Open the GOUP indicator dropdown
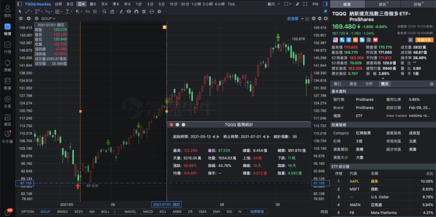Screen dimensions: 436x217 coord(48,19)
